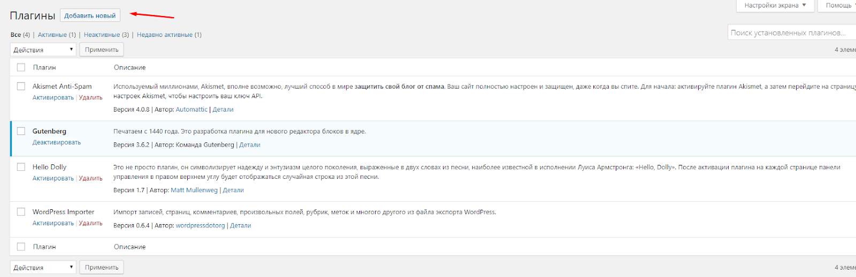Open the Automattic author link
The height and width of the screenshot is (277, 856).
pos(191,109)
